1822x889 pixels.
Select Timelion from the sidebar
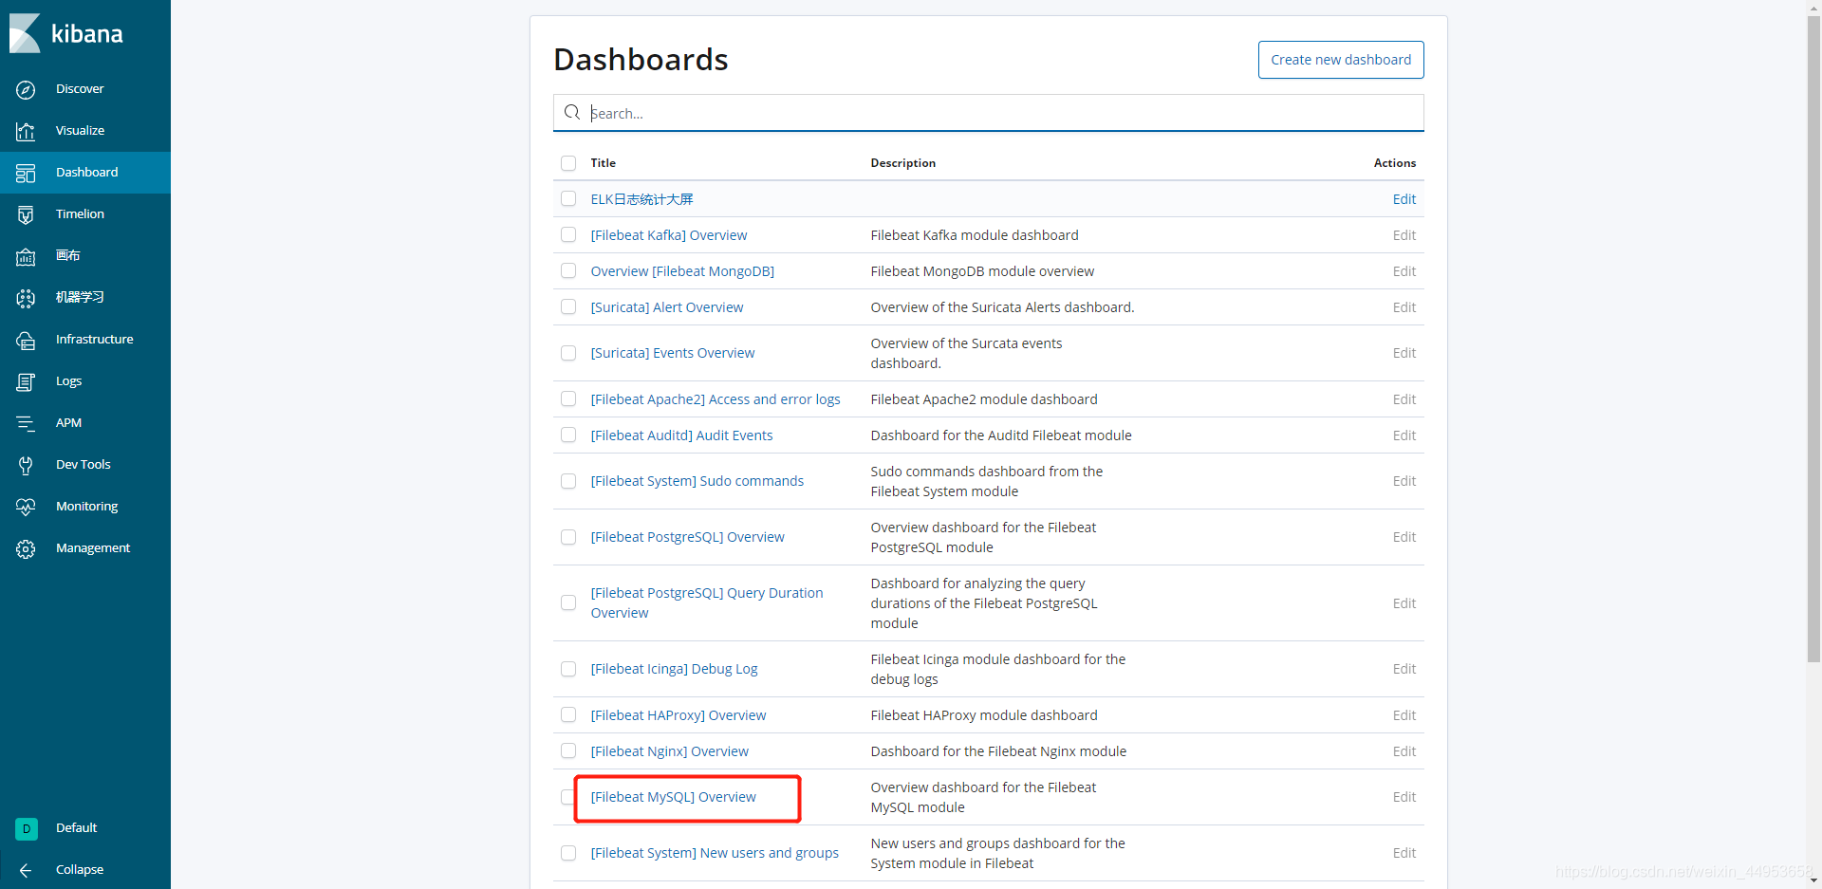(80, 214)
